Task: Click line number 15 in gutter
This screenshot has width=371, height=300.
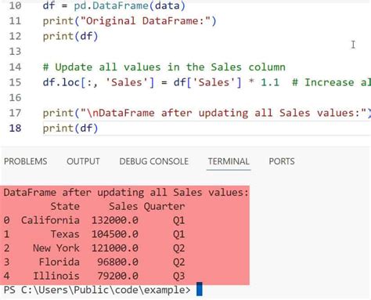Action: [15, 82]
